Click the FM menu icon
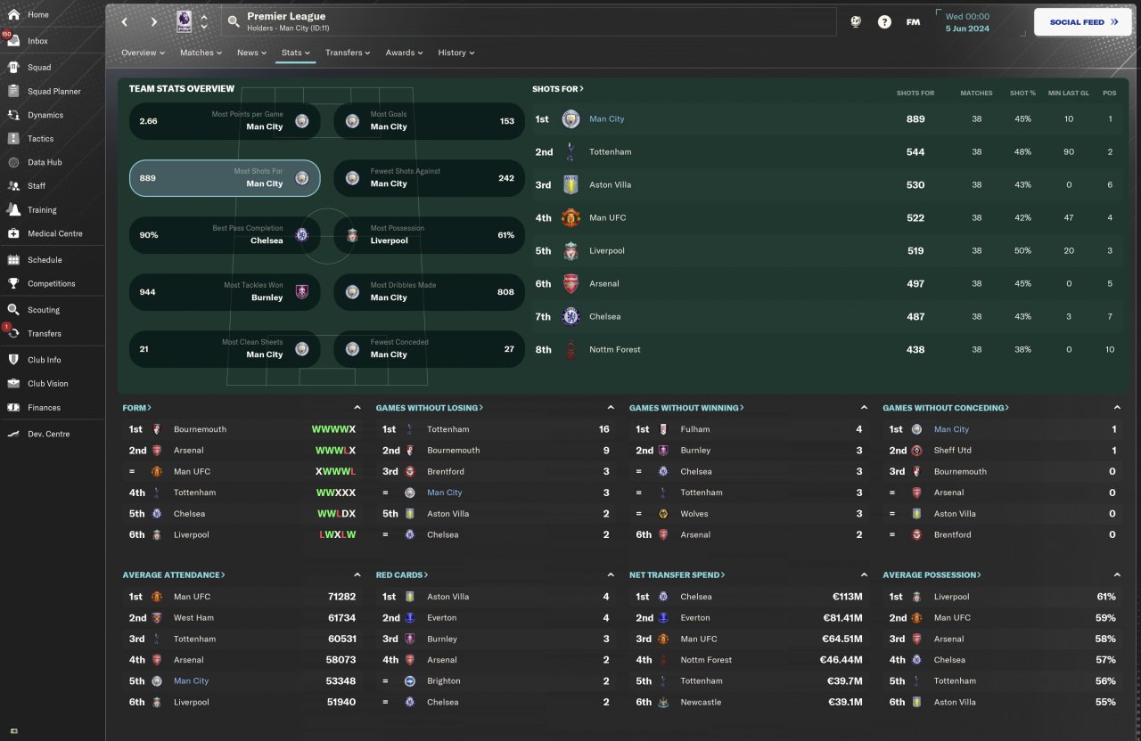 point(913,22)
